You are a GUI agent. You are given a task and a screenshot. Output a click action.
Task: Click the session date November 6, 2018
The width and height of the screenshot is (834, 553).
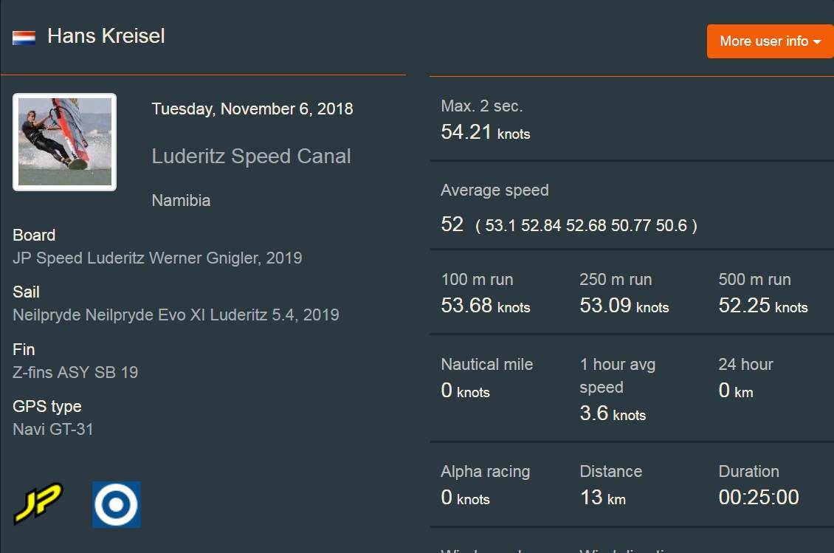(x=252, y=109)
